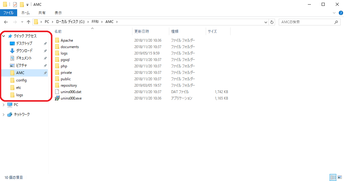Select the private folder icon
Image resolution: width=344 pixels, height=181 pixels.
(x=57, y=73)
